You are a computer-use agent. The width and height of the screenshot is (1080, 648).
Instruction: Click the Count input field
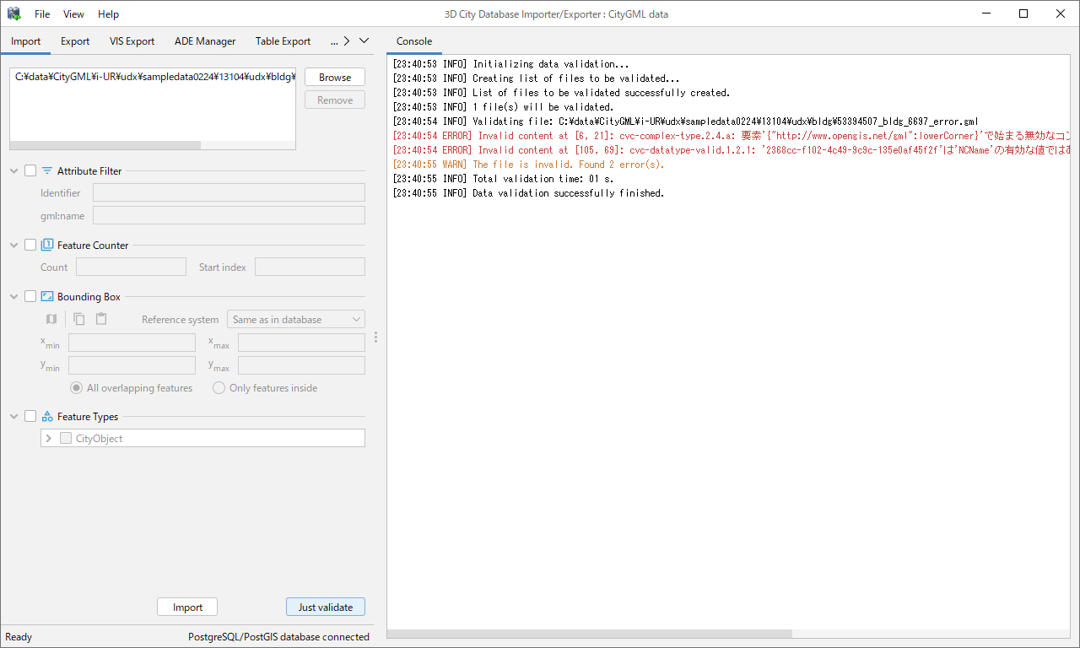131,267
